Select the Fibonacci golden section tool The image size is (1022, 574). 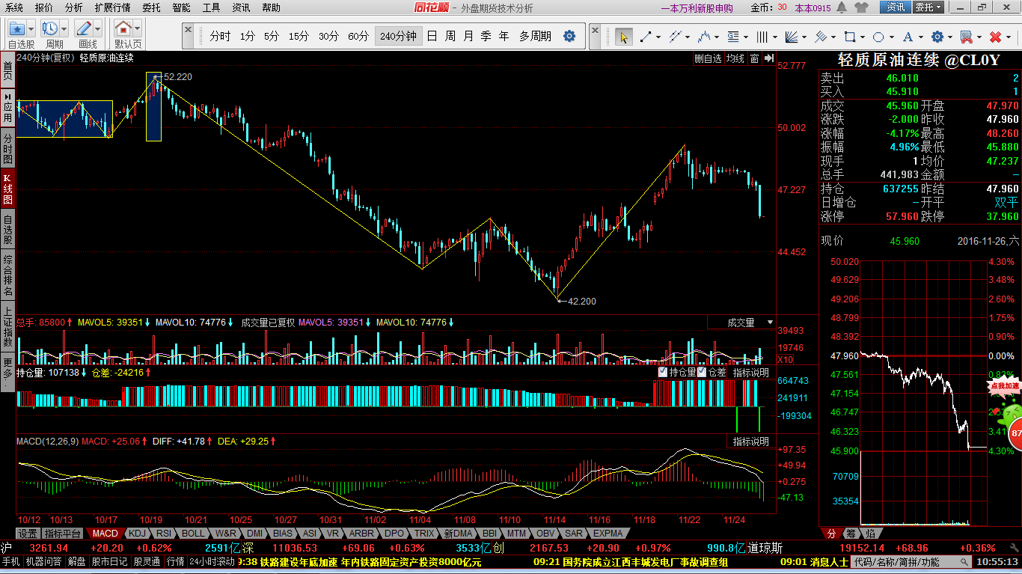point(732,37)
